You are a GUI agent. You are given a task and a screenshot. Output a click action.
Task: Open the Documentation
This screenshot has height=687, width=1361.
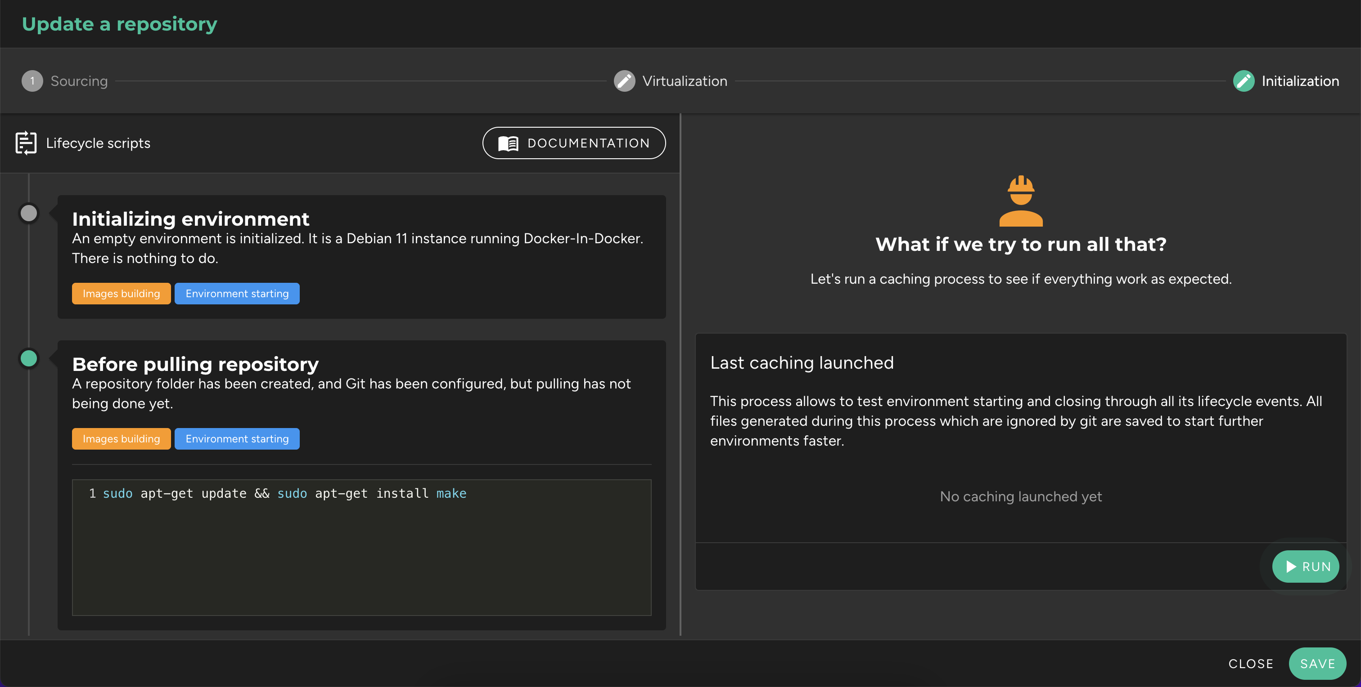click(574, 143)
